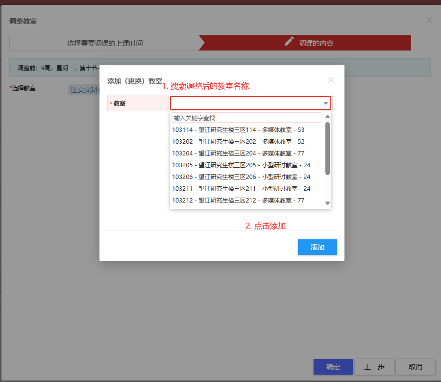The height and width of the screenshot is (382, 441).
Task: Select 103211 小型研讨教室 entry
Action: (x=241, y=189)
